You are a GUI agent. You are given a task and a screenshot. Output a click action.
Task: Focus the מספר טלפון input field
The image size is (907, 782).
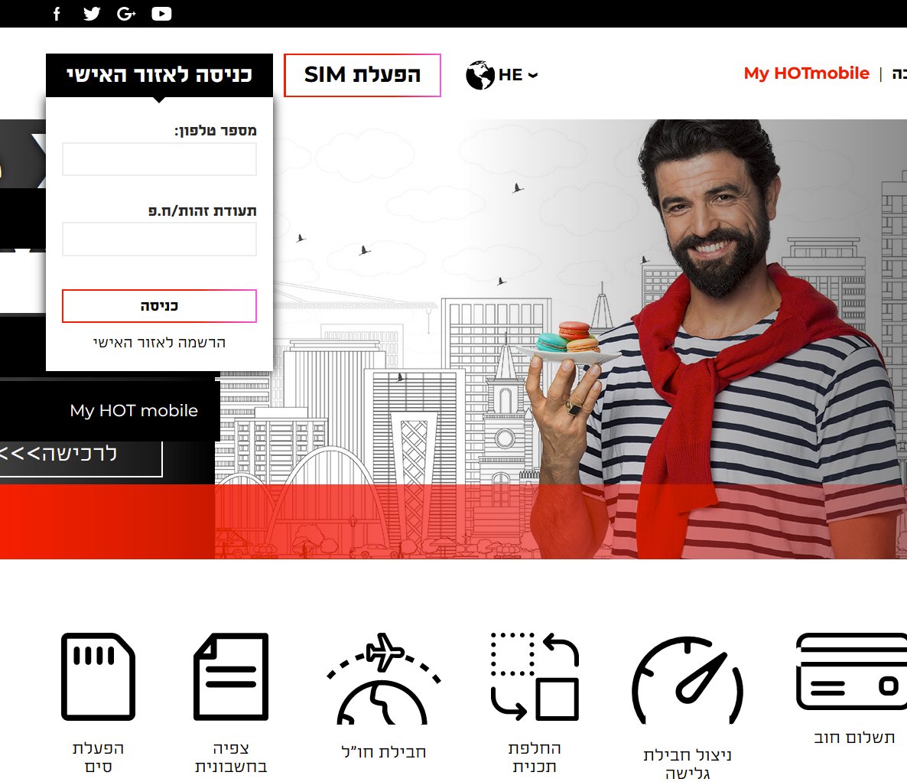pyautogui.click(x=159, y=159)
